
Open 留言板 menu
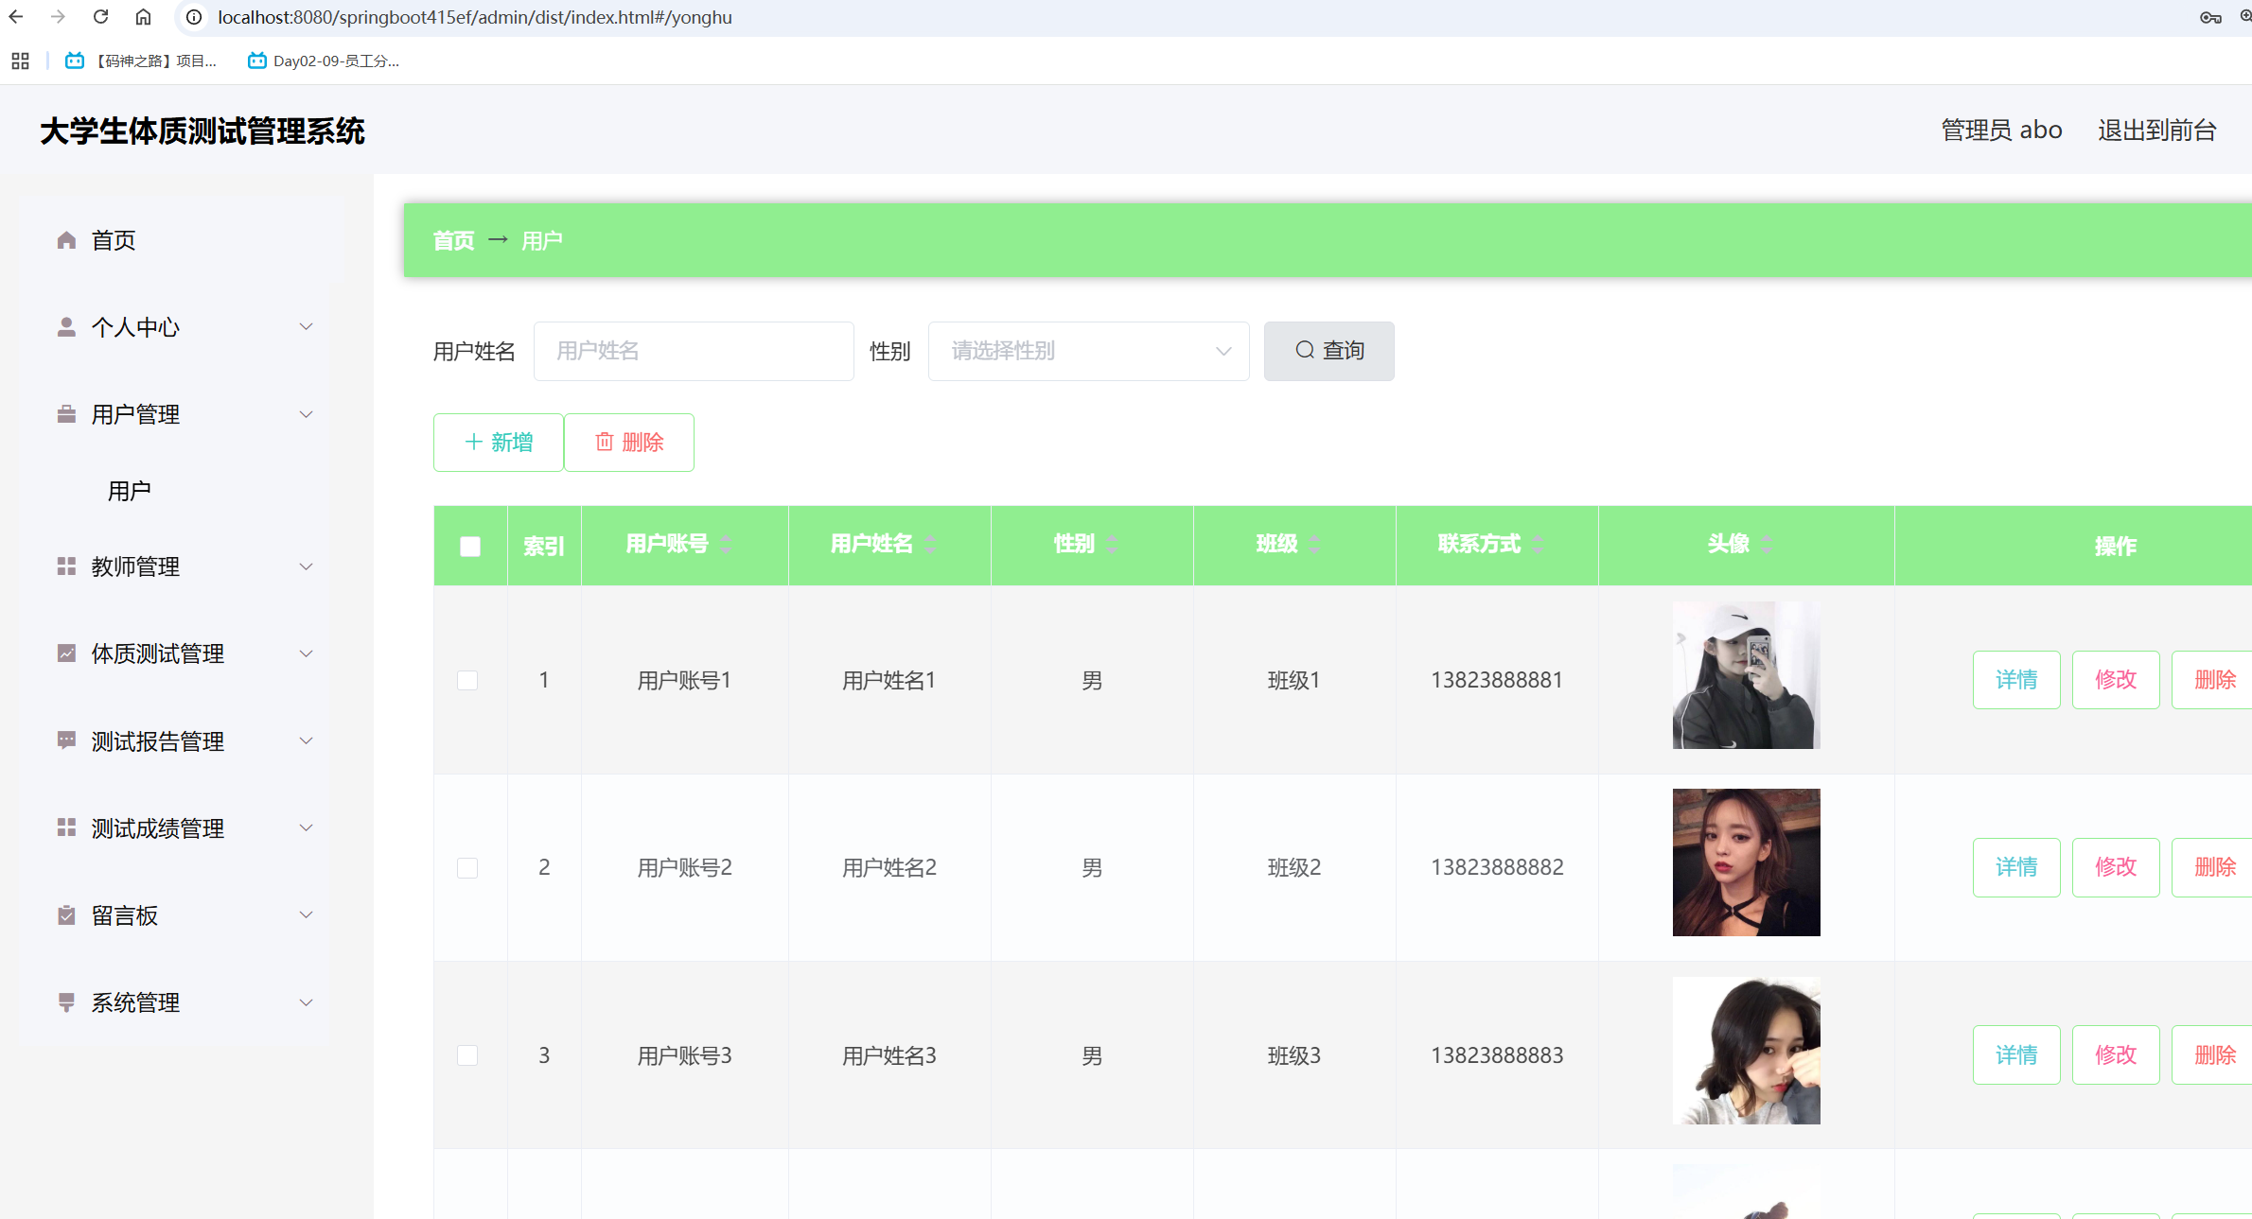point(175,915)
